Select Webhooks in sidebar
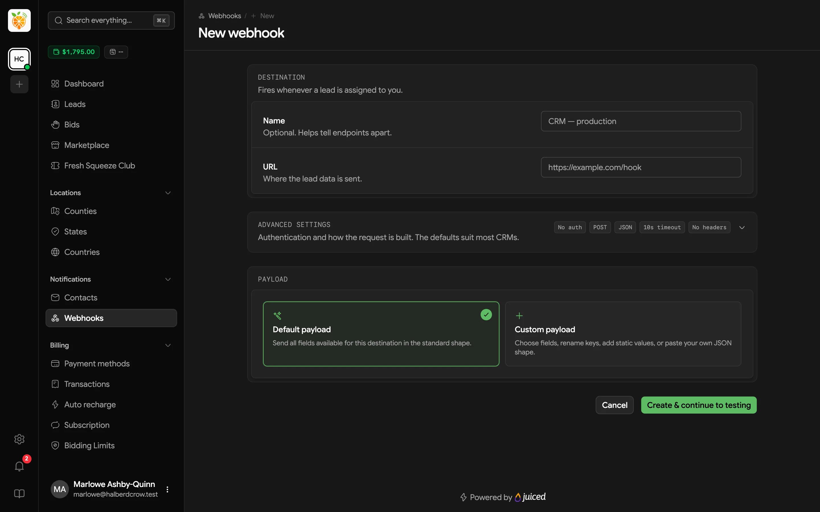The height and width of the screenshot is (512, 820). pyautogui.click(x=111, y=318)
